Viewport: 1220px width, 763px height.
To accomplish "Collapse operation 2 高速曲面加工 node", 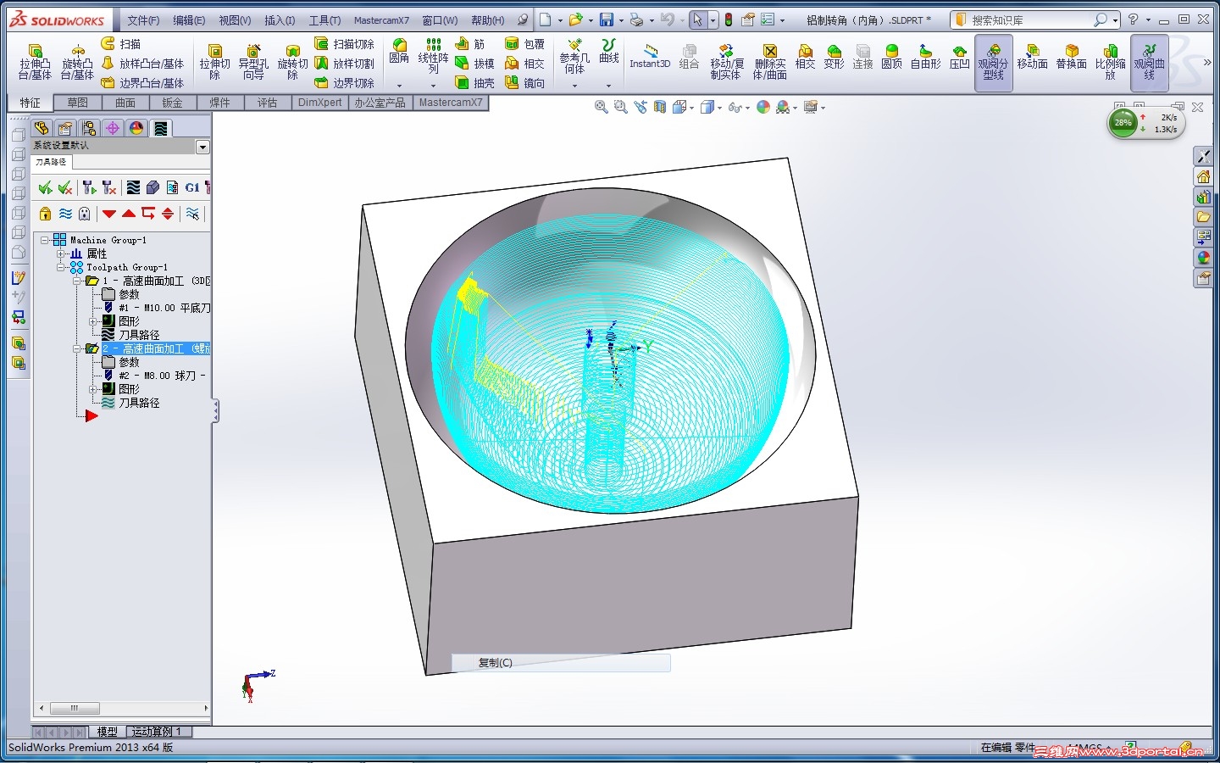I will coord(77,348).
